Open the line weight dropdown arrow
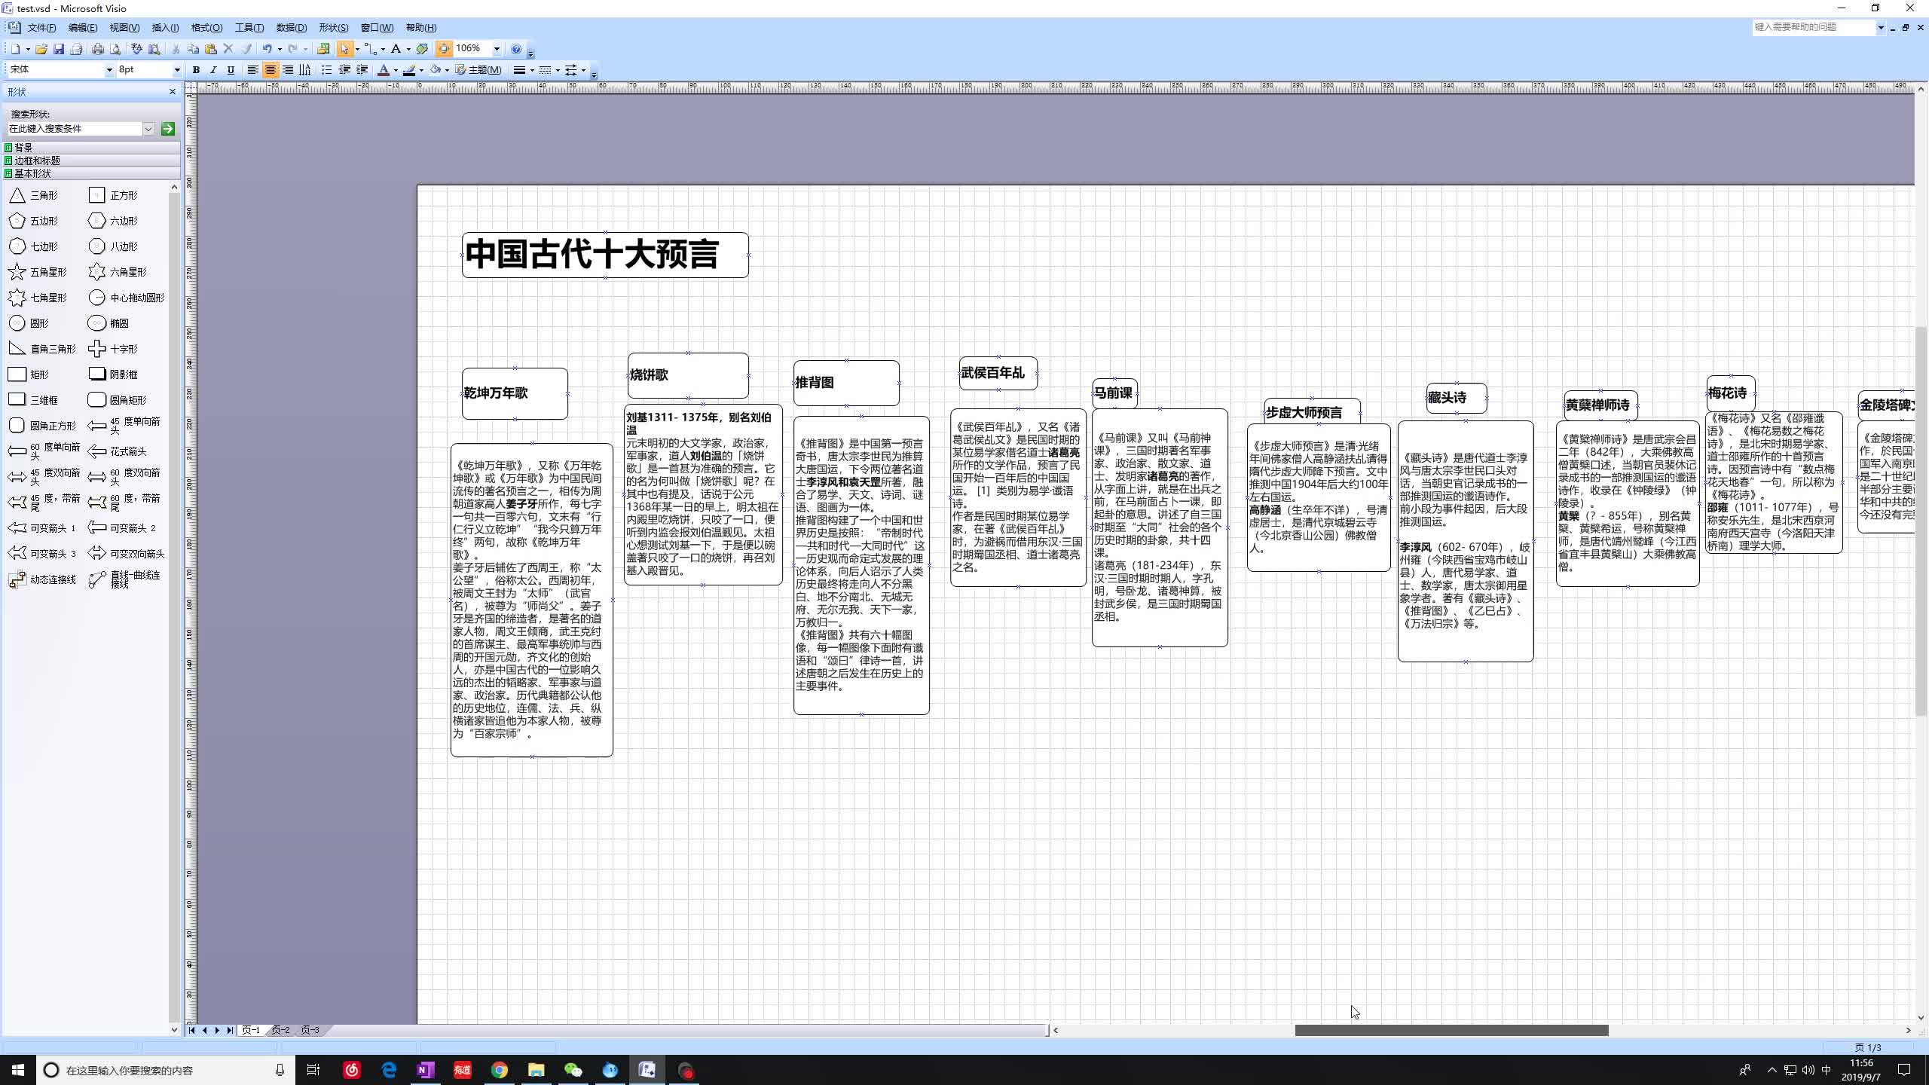1929x1085 pixels. click(532, 70)
